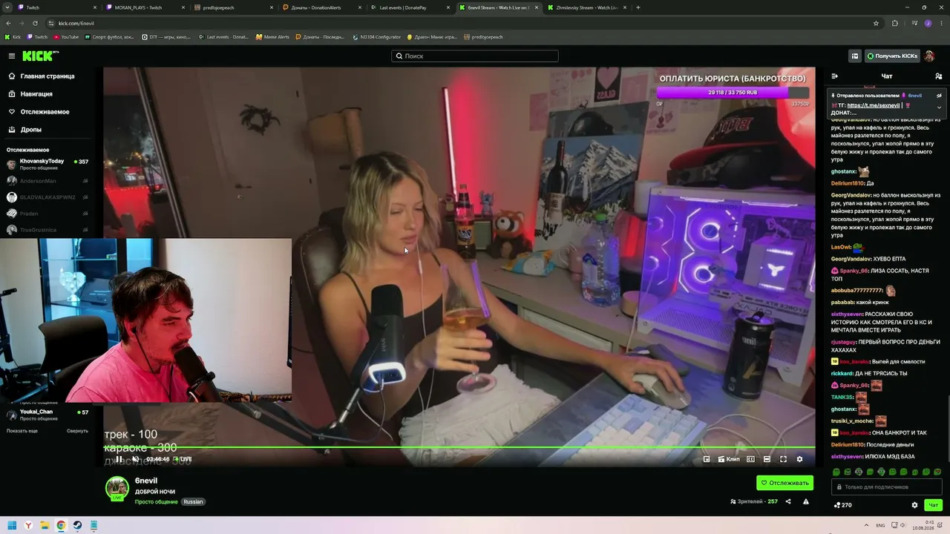The width and height of the screenshot is (950, 534).
Task: Click Получить KICKs button
Action: (892, 56)
